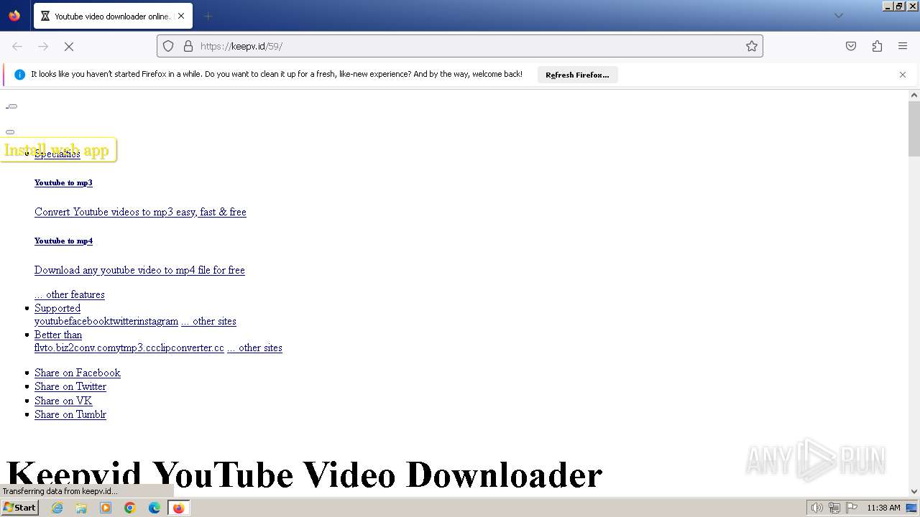The image size is (920, 517).
Task: Dismiss the Firefox notification bar
Action: coord(903,75)
